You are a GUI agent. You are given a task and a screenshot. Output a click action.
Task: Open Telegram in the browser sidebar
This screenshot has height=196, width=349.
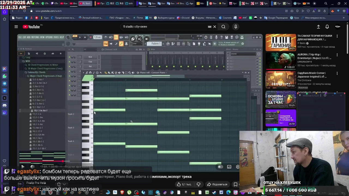point(4,84)
